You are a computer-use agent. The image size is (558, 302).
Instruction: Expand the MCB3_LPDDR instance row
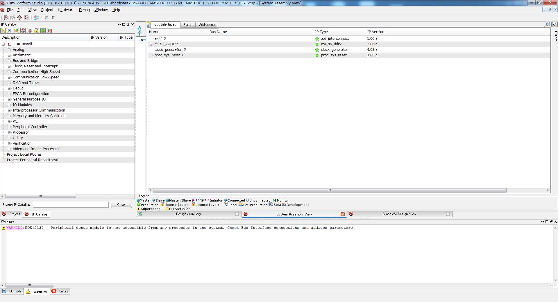pos(151,44)
